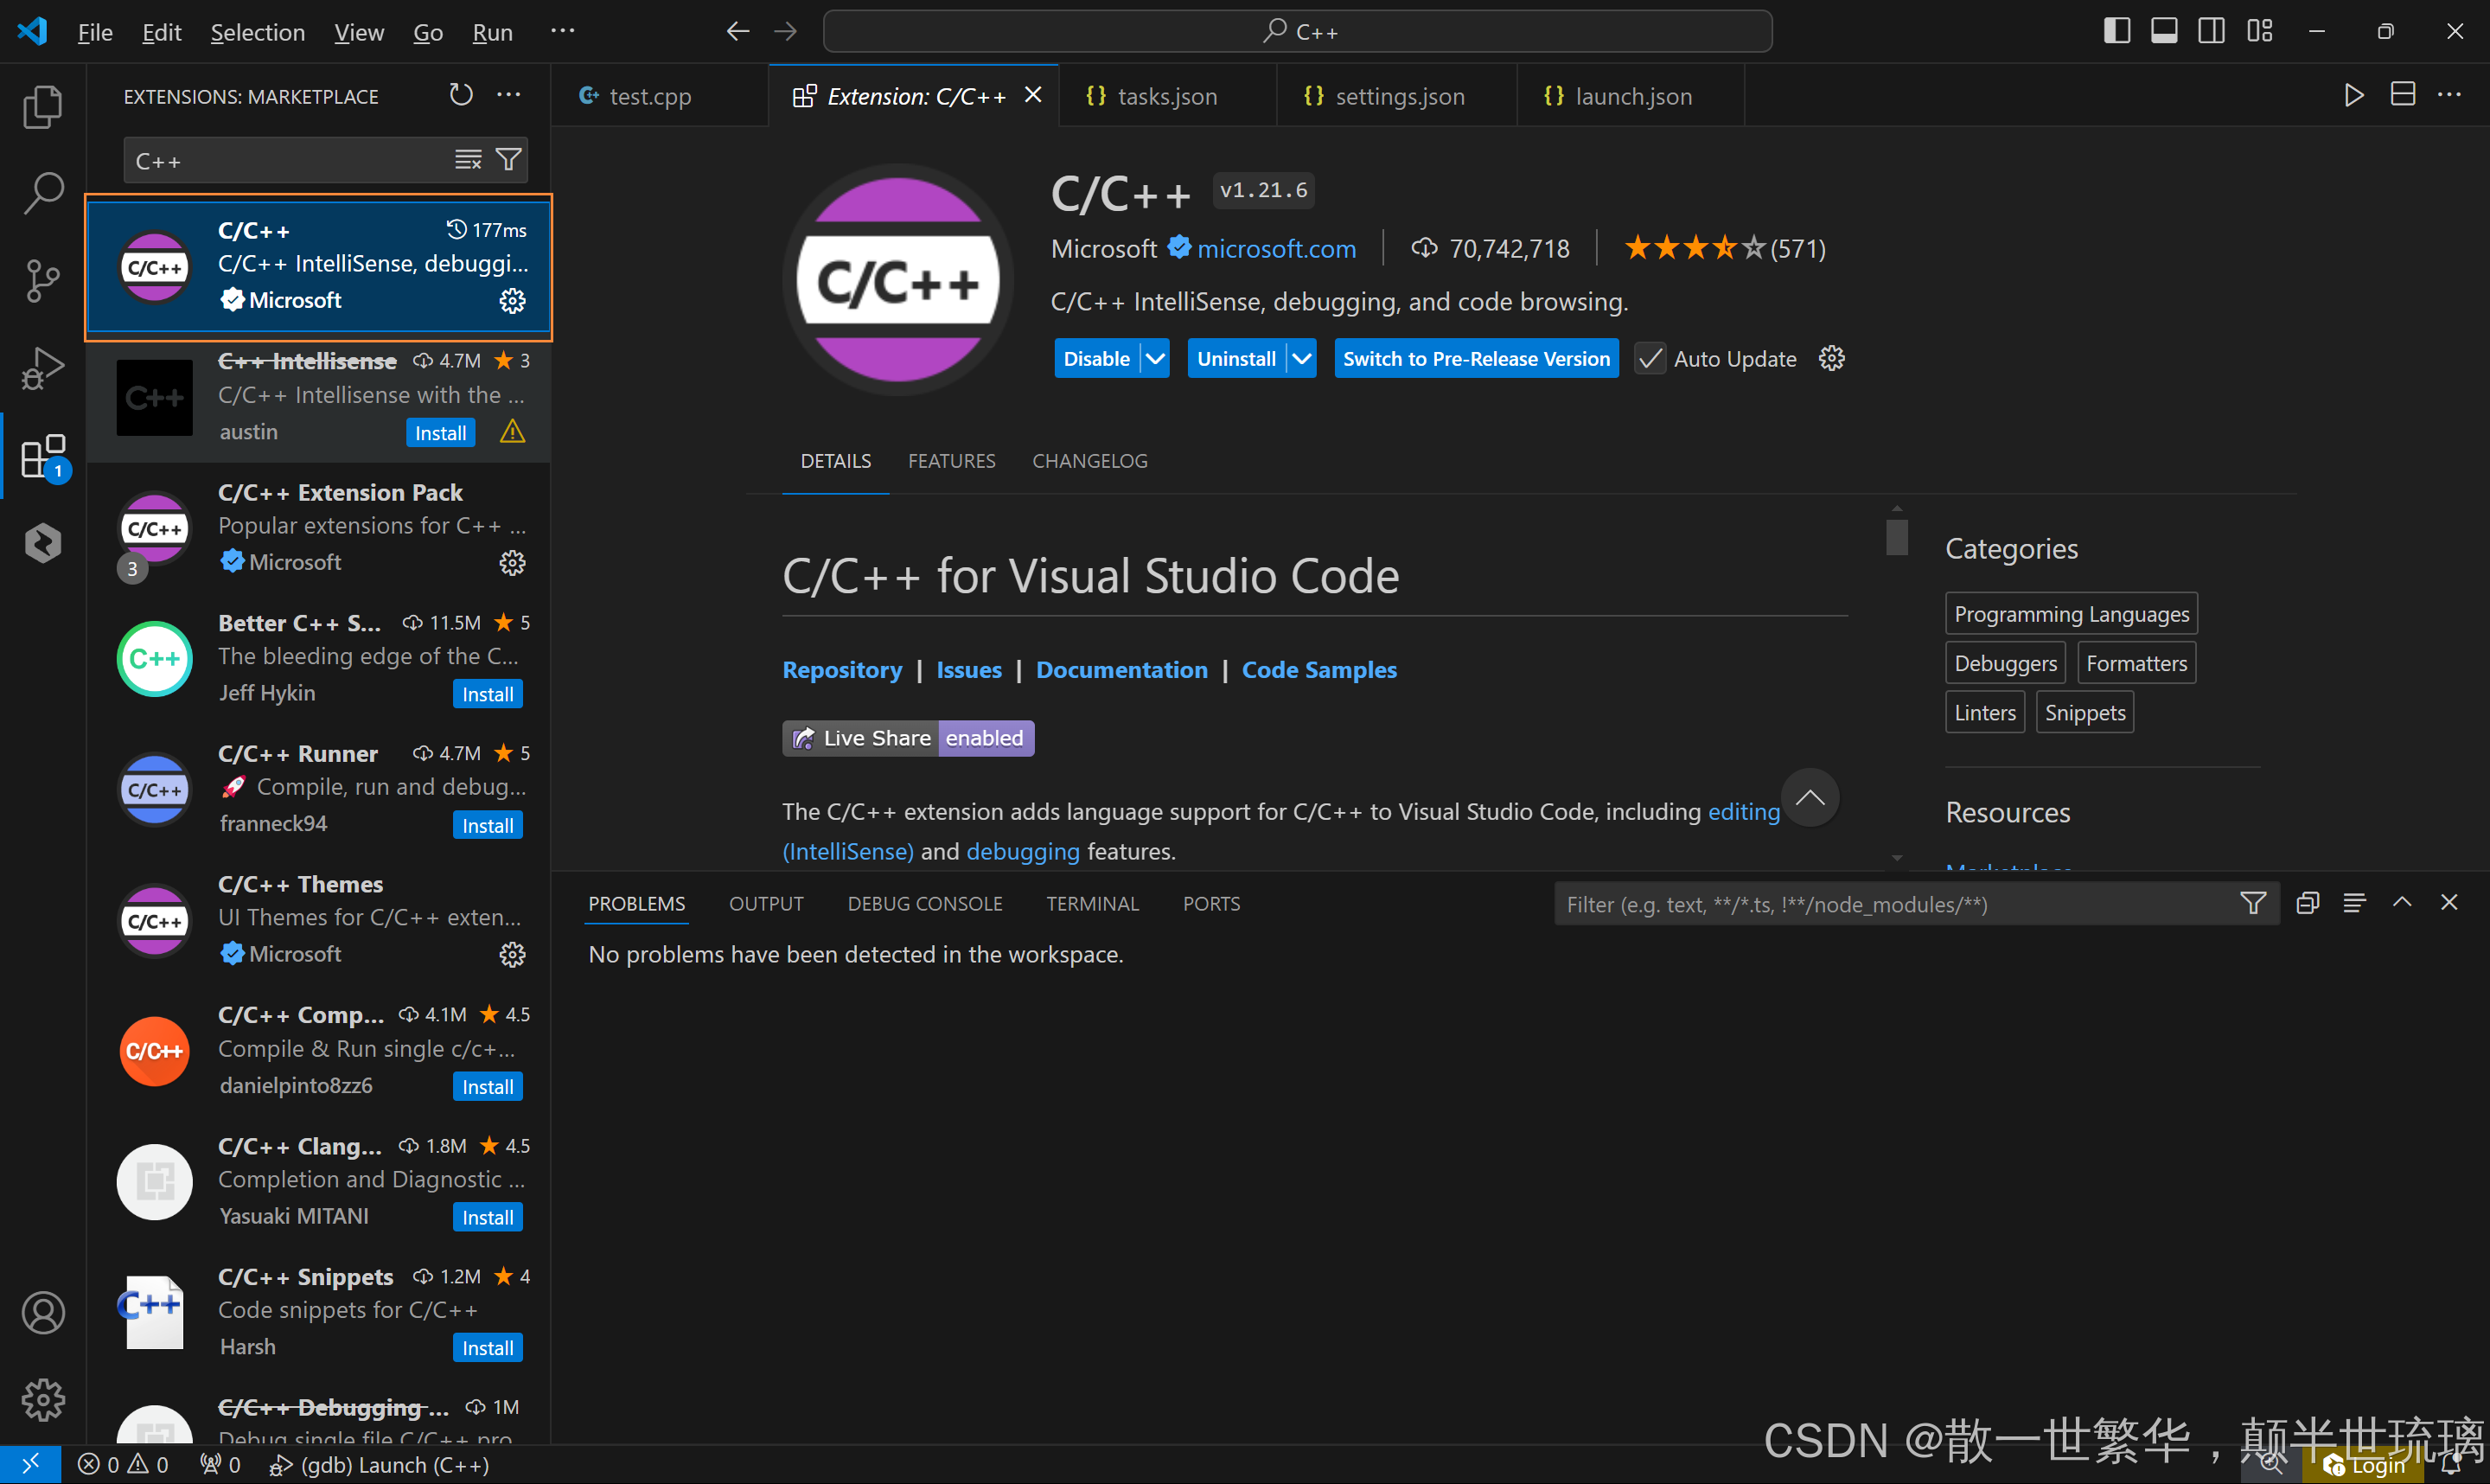Image resolution: width=2490 pixels, height=1484 pixels.
Task: View problems as table or tree
Action: click(x=2355, y=903)
